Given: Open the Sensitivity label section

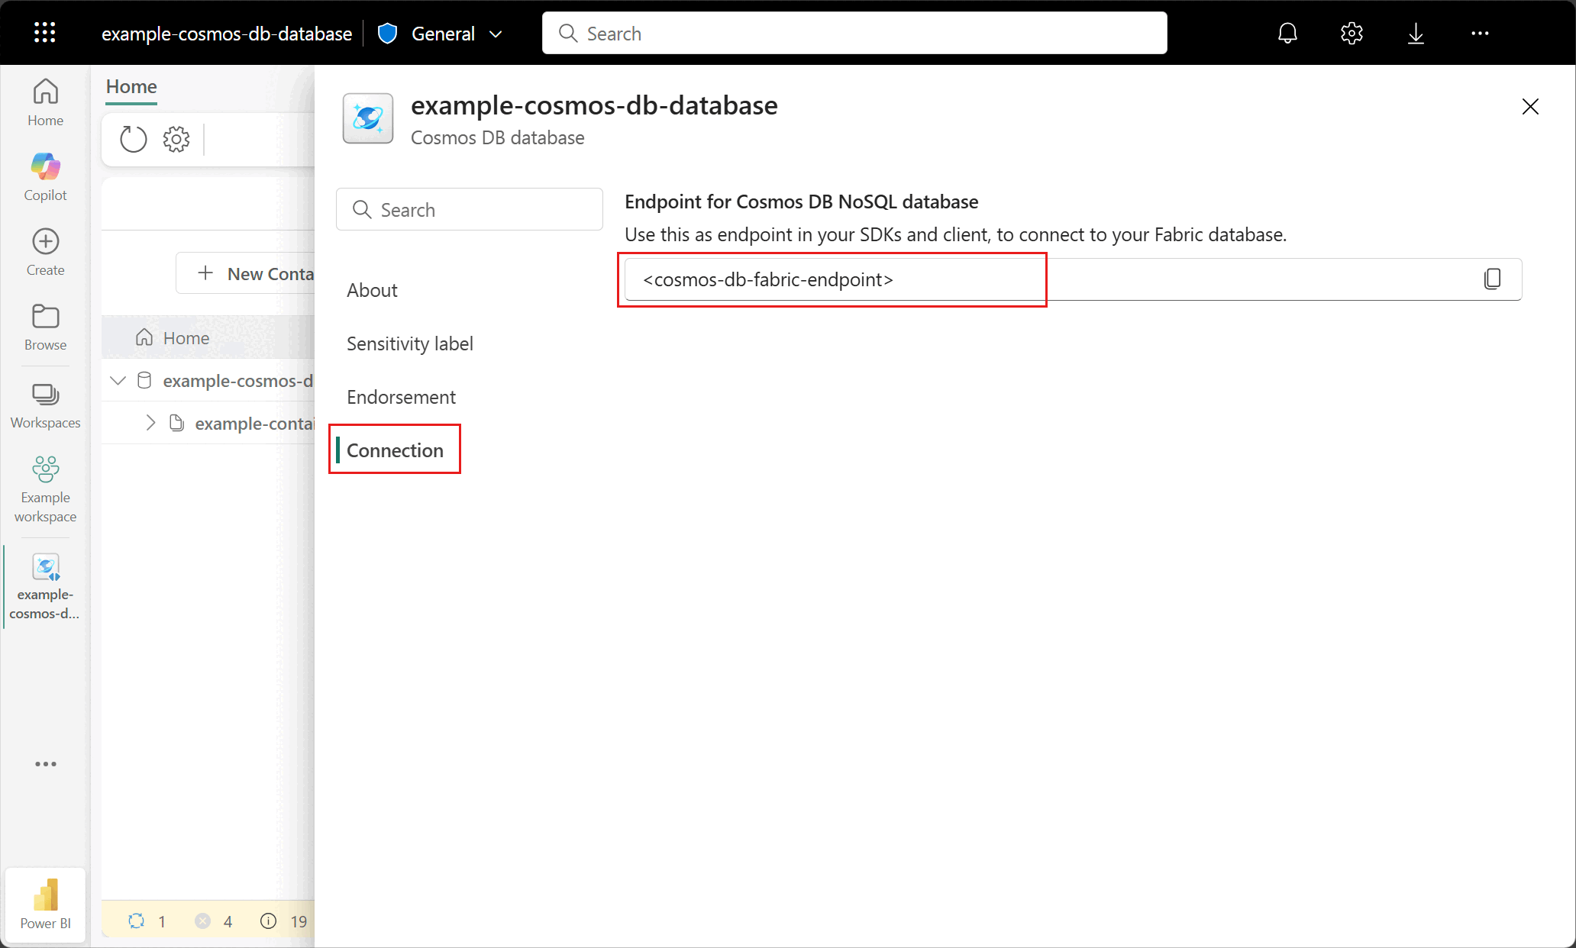Looking at the screenshot, I should pos(409,343).
